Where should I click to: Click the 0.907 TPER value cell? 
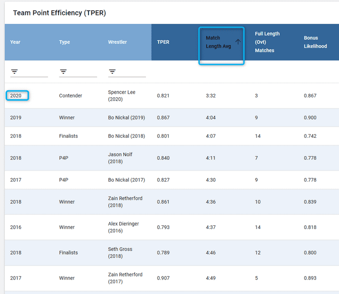coord(163,278)
